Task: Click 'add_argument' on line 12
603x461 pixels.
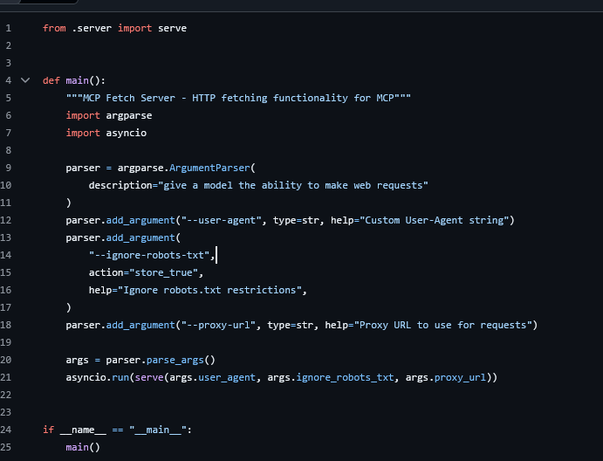Action: point(140,220)
